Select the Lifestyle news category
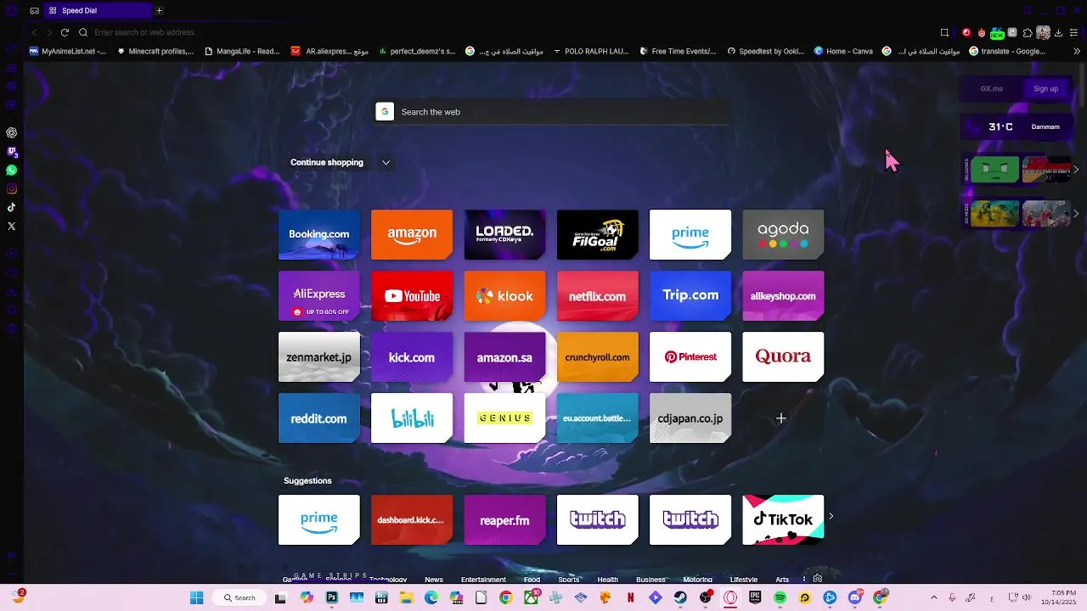Screen dimensions: 1087x611 point(743,580)
